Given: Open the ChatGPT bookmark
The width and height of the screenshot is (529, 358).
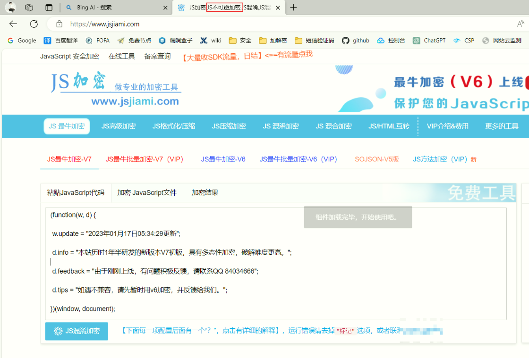Looking at the screenshot, I should pyautogui.click(x=429, y=41).
